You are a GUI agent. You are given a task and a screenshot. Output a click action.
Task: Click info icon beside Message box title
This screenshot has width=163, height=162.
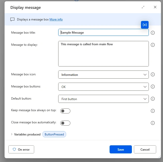153,33
